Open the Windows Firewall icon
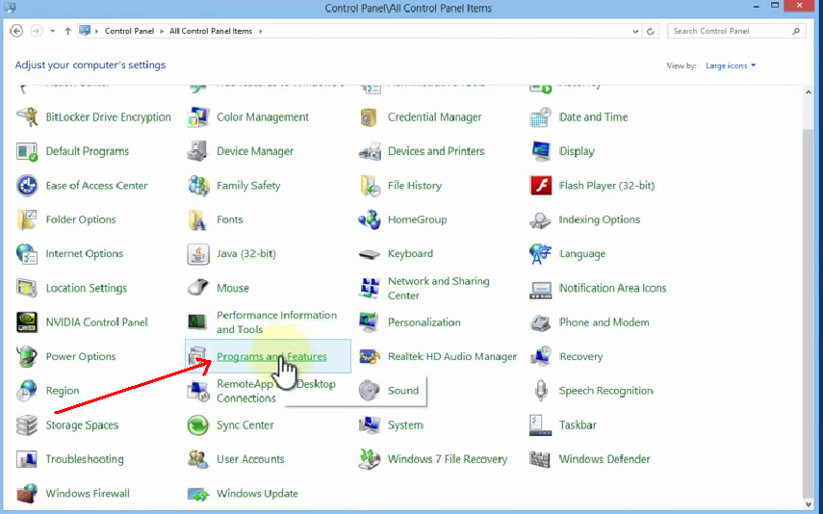 point(27,494)
